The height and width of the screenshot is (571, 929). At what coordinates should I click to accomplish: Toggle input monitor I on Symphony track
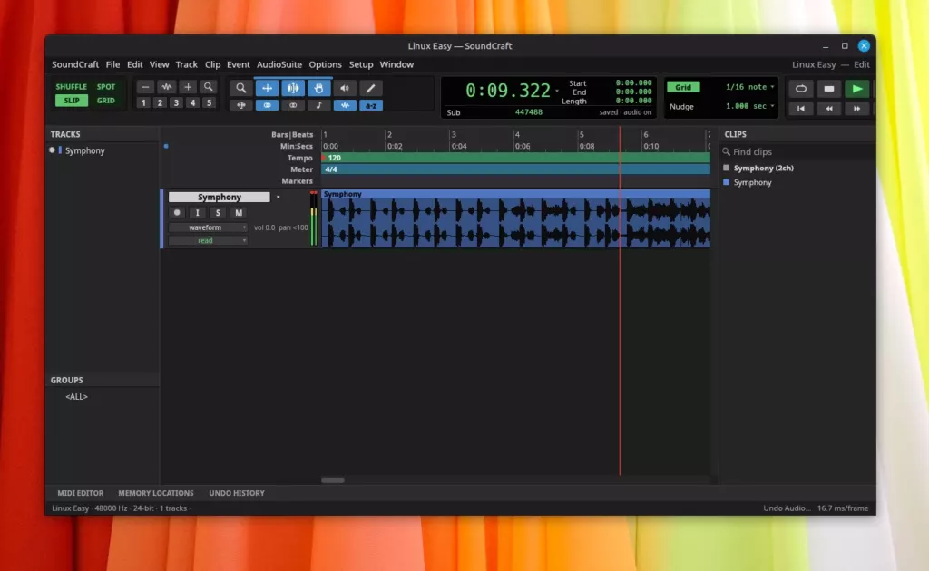point(197,213)
